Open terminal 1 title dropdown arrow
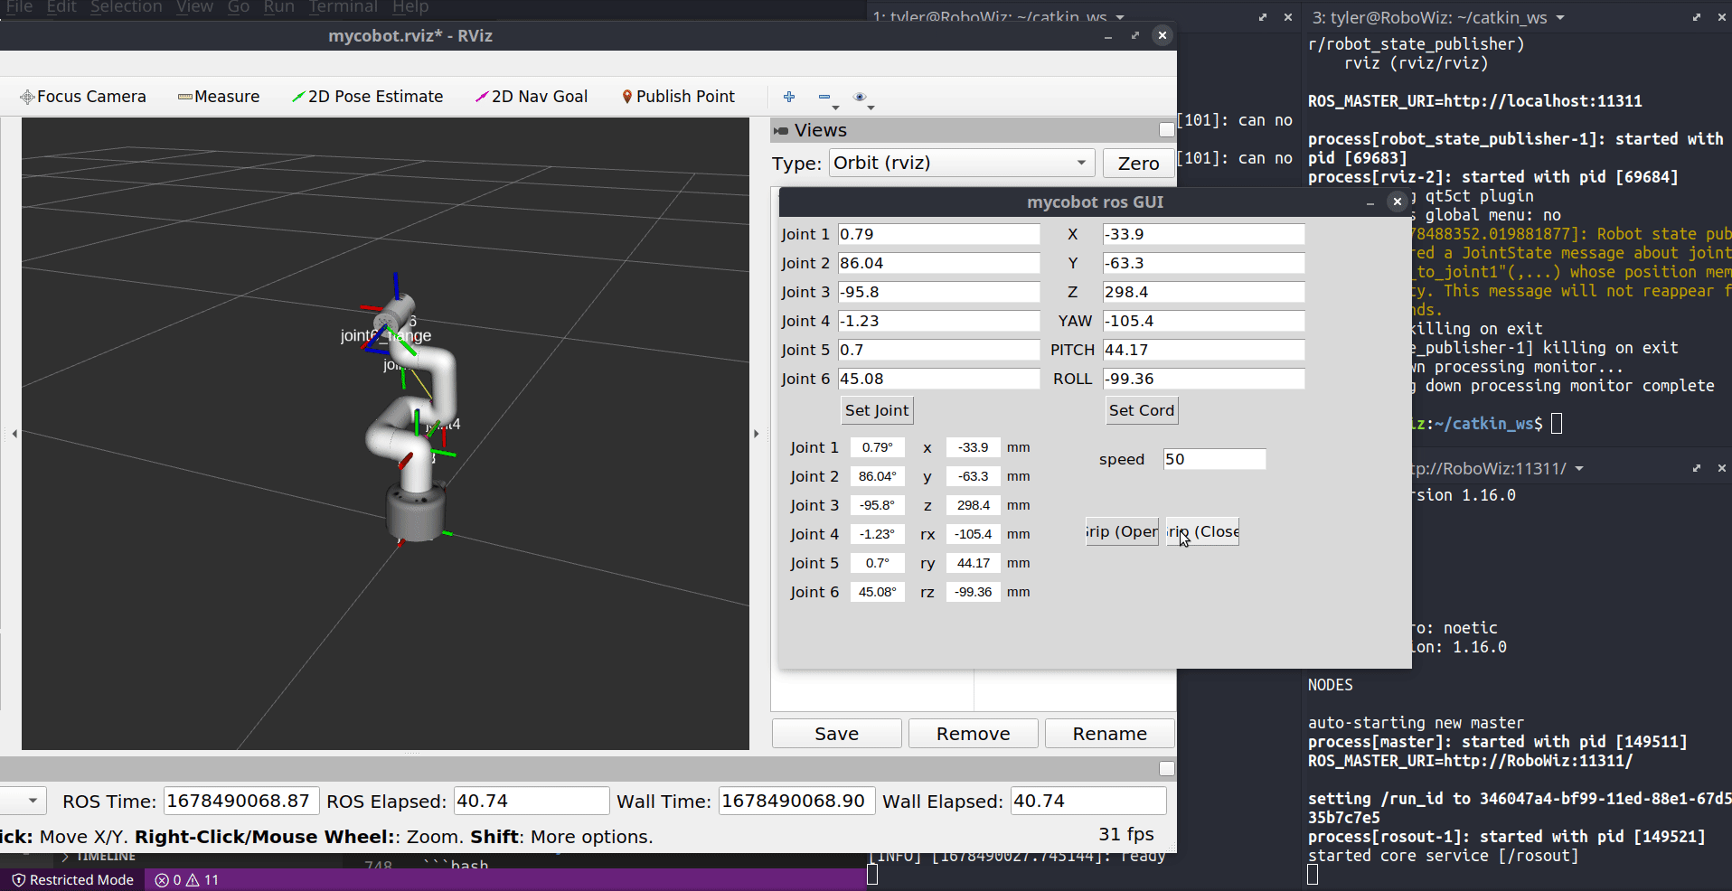Screen dimensions: 1732x891 pyautogui.click(x=1120, y=17)
